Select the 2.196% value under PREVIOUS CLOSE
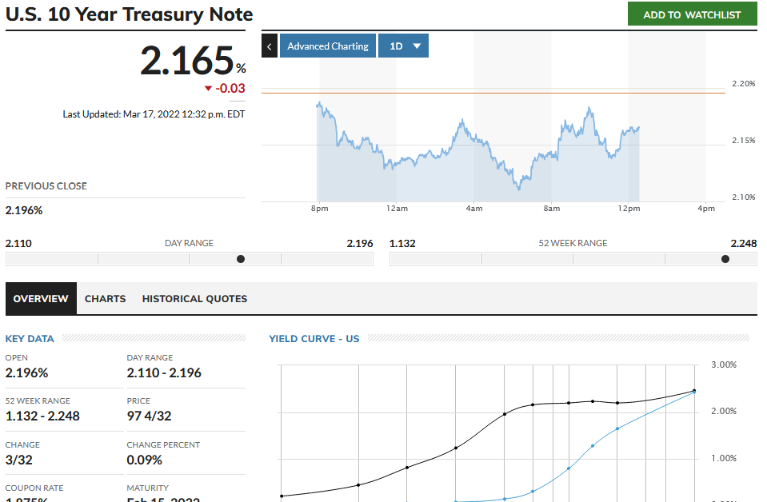Viewport: 767px width, 502px height. pyautogui.click(x=24, y=211)
